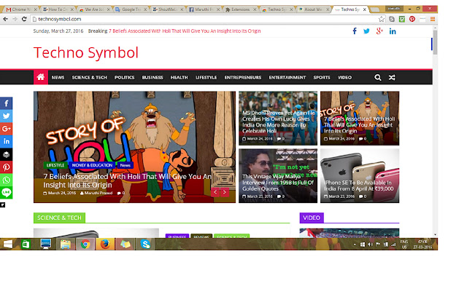Share via the Buffer button on the side share bar

coord(7,154)
